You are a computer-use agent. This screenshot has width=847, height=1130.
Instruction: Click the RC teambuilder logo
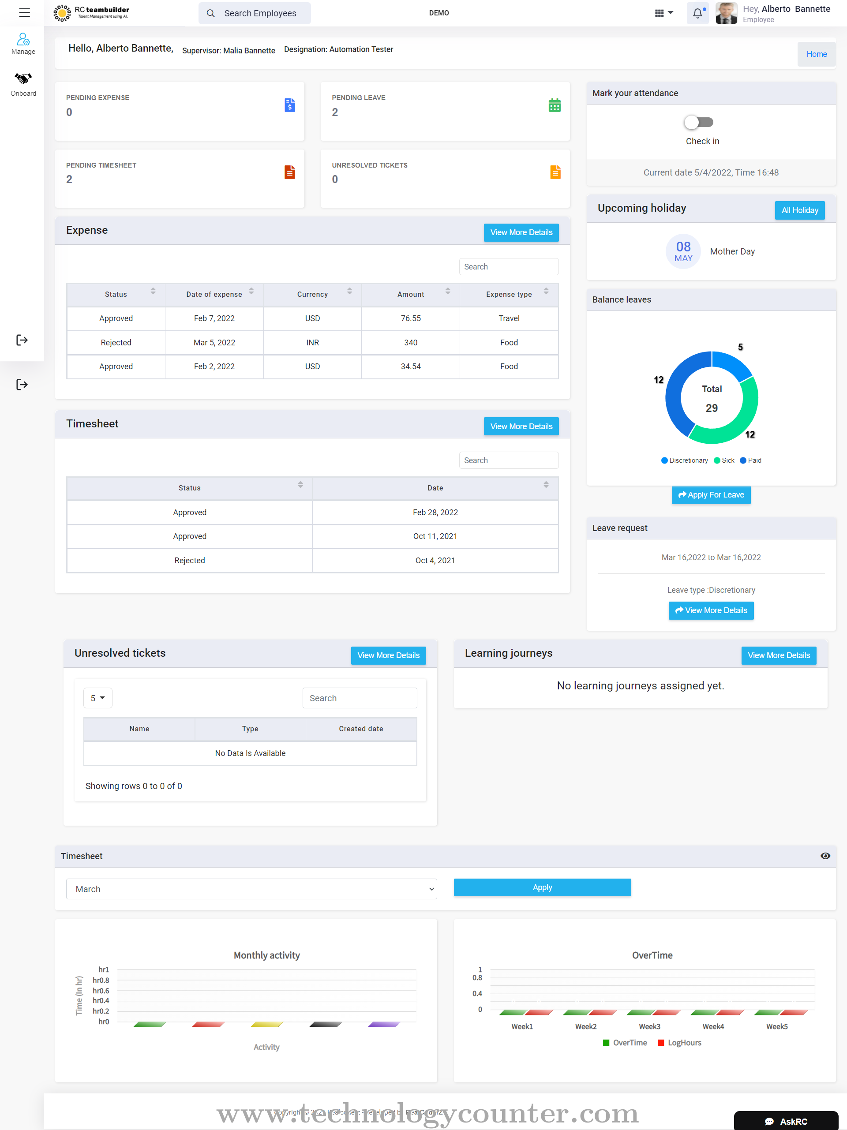click(91, 13)
